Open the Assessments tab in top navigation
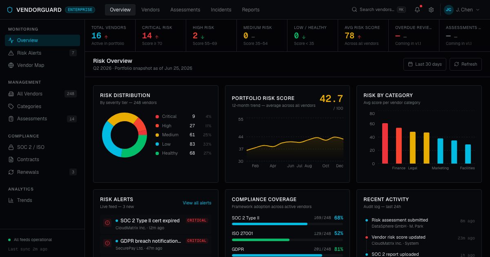 point(185,10)
